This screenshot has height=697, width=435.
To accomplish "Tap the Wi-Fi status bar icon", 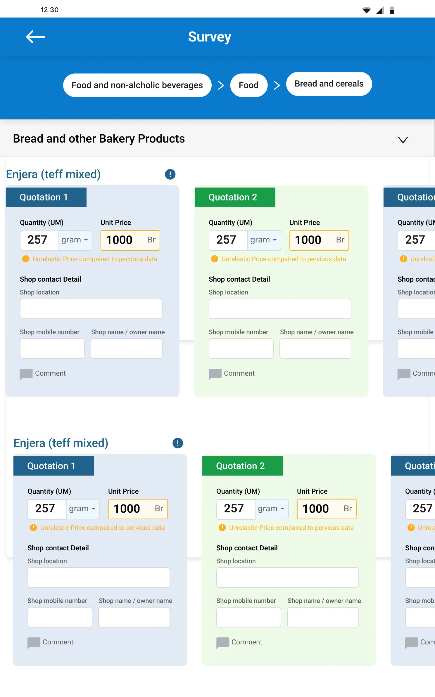I will click(366, 10).
